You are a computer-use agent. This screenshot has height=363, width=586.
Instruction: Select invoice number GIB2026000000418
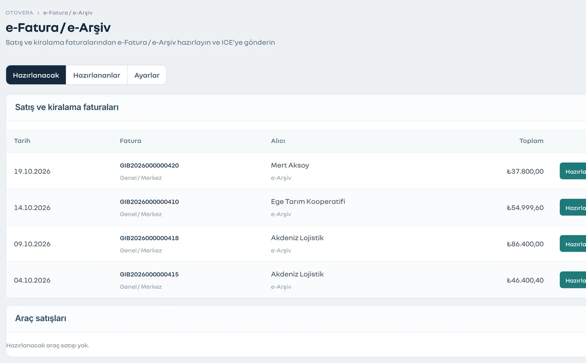pos(149,238)
